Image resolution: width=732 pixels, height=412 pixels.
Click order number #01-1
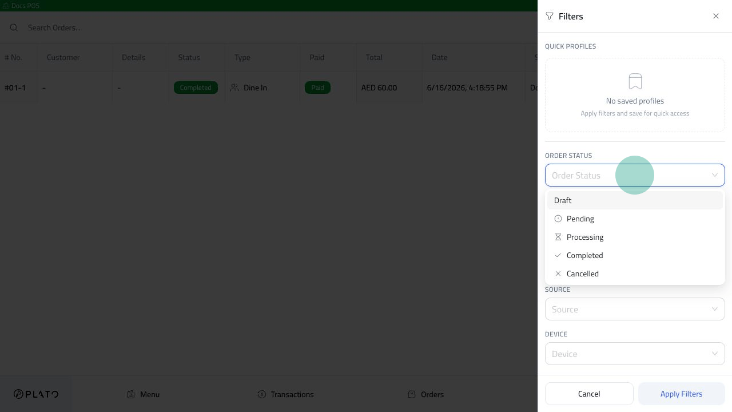click(x=15, y=88)
